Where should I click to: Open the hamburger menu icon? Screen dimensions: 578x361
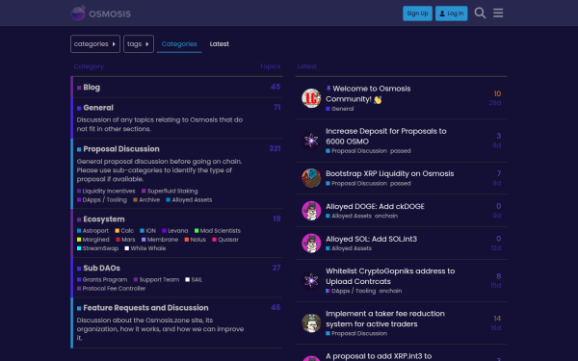tap(498, 13)
